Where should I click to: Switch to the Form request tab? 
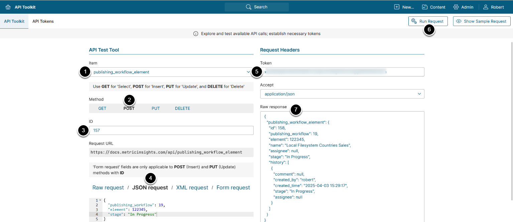pyautogui.click(x=233, y=188)
